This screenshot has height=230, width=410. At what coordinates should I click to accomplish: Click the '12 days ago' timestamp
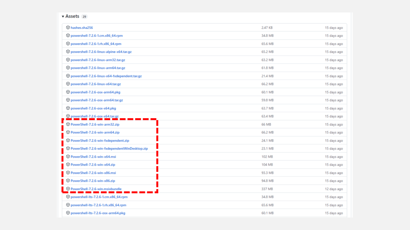point(334,189)
